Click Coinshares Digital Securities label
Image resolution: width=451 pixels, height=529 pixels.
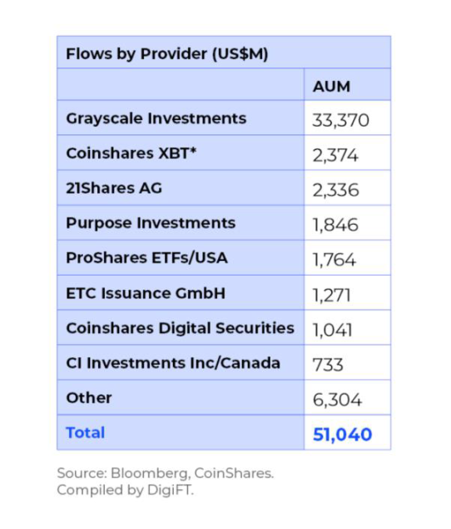point(180,328)
